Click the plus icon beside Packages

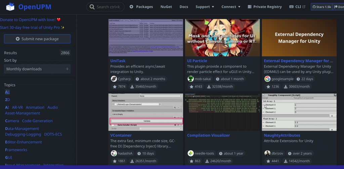coord(131,7)
